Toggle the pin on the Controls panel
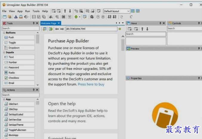The image size is (202, 139). pos(199,23)
